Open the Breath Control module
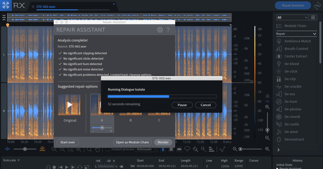The height and width of the screenshot is (169, 323). (292, 49)
